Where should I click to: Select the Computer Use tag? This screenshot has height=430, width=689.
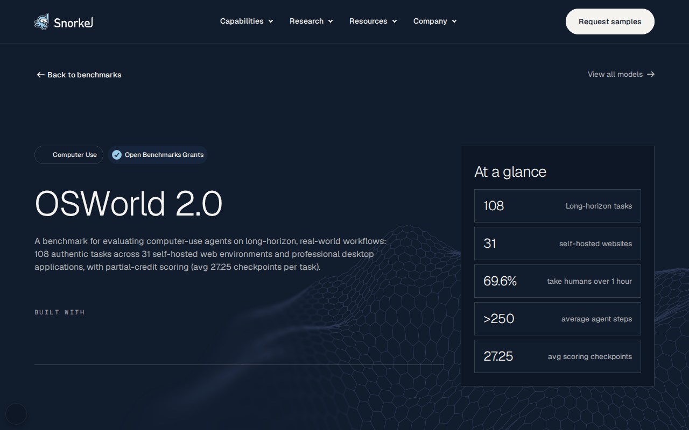tap(69, 155)
